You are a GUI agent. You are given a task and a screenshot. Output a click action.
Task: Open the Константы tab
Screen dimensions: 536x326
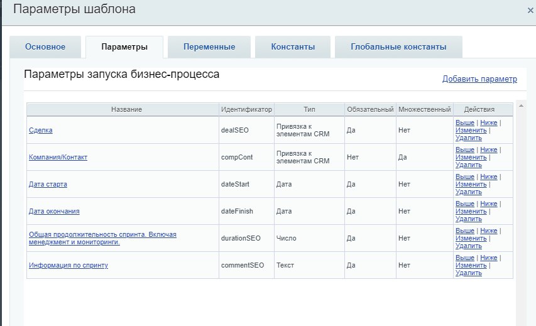pyautogui.click(x=292, y=47)
